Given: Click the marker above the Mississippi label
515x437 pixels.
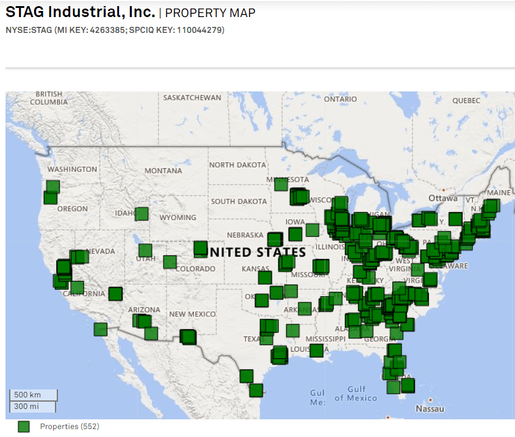Looking at the screenshot, I should point(293,331).
